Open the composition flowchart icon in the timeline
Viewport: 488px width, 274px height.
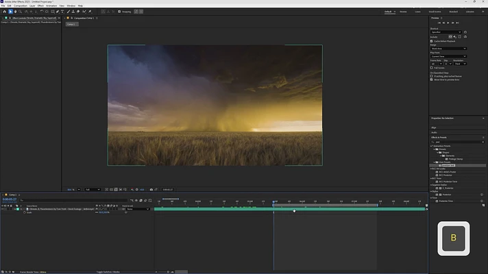132,200
